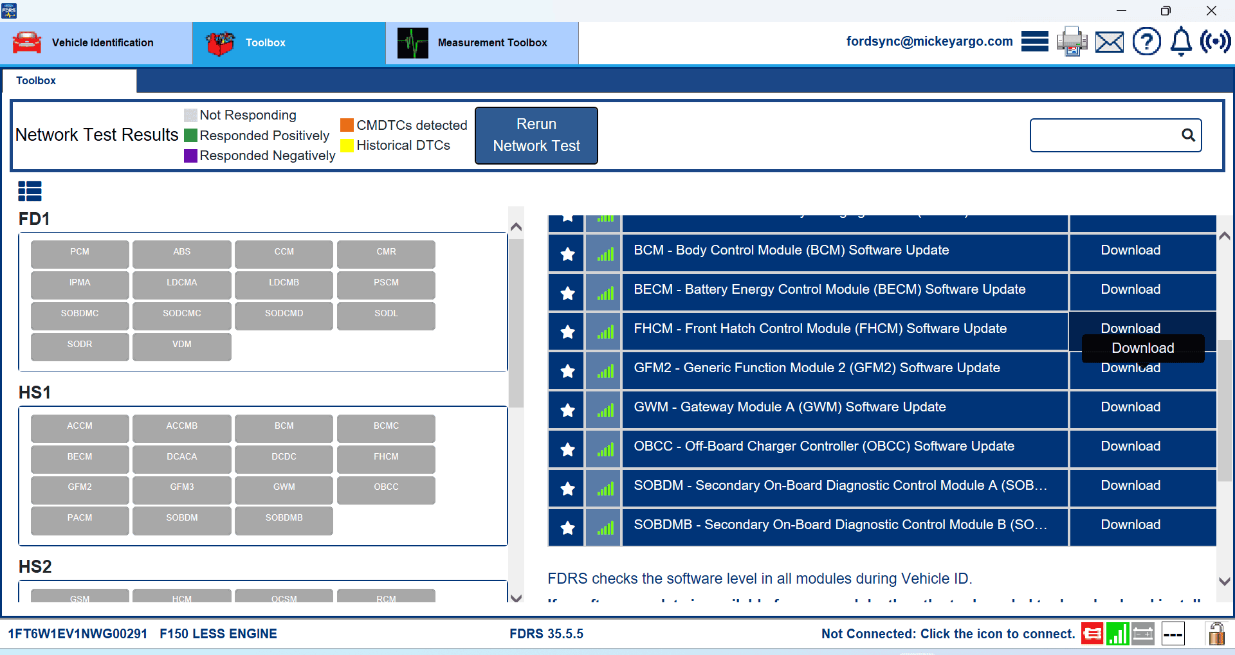Click down arrow of software update list scrollbar
Image resolution: width=1235 pixels, height=655 pixels.
pyautogui.click(x=1225, y=581)
